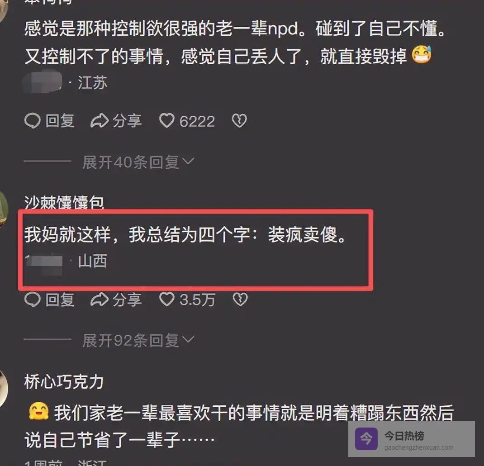
Task: Like the comment with 6222 likes
Action: coord(166,120)
